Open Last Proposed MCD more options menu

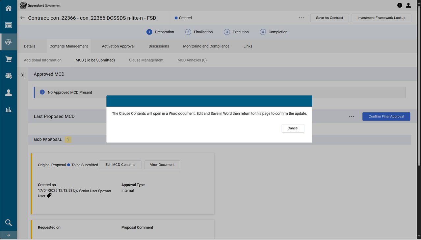(x=351, y=117)
